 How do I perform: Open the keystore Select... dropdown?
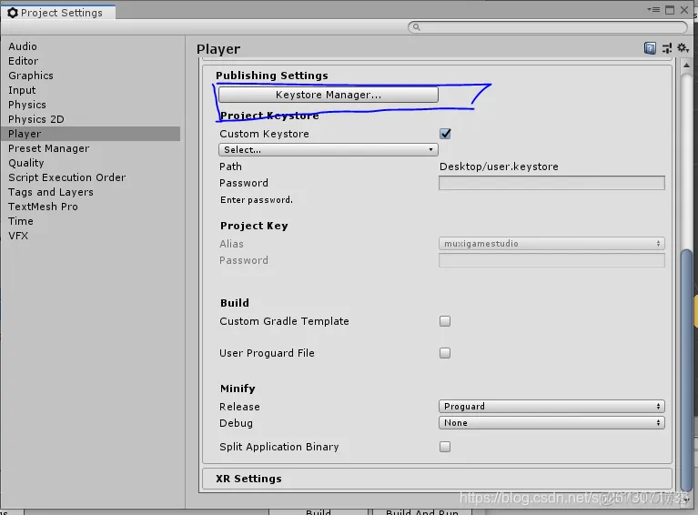coord(329,149)
